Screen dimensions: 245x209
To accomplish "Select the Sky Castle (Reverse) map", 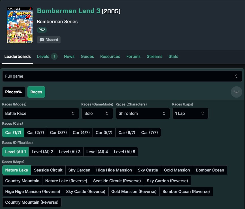I will [86, 192].
